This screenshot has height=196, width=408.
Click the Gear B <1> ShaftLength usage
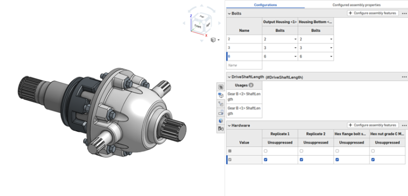244,111
